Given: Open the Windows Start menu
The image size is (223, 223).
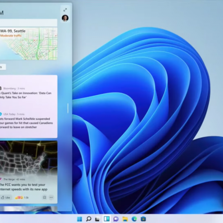Looking at the screenshot, I should (x=80, y=219).
